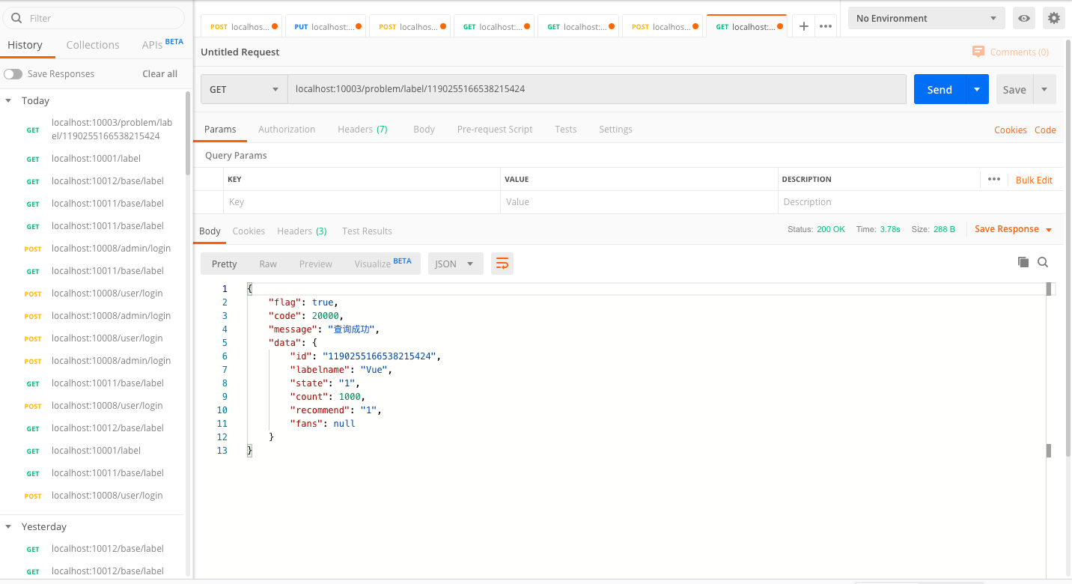
Task: Open environment quick look eye icon
Action: click(1024, 18)
